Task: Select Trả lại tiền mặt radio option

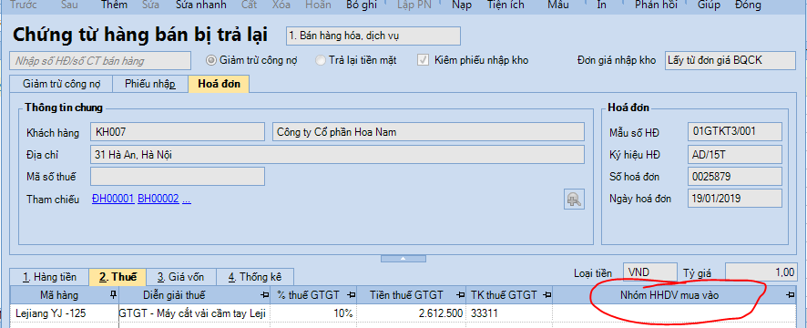Action: (x=356, y=60)
